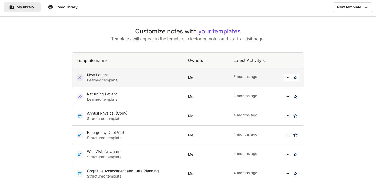The image size is (376, 181).
Task: Click the Well Visit-Newborn template icon
Action: (80, 154)
